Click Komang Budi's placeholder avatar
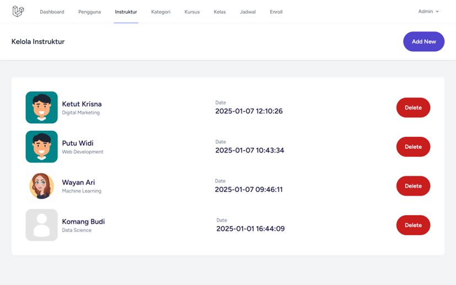 (x=41, y=225)
